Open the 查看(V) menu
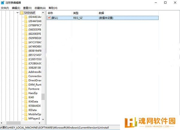This screenshot has height=130, width=180. coord(27,8)
